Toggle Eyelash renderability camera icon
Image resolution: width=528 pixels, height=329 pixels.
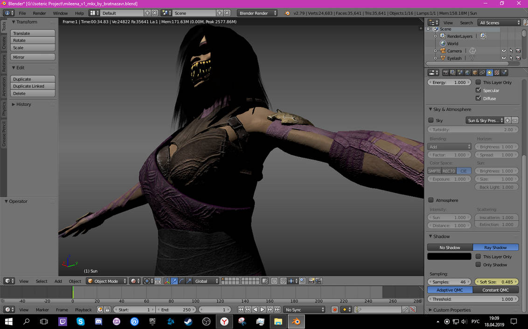tap(518, 58)
